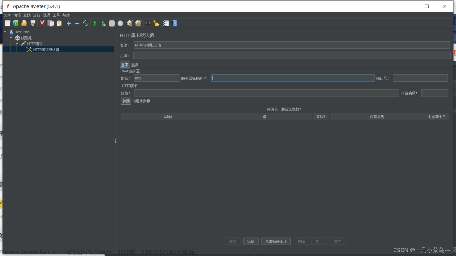Open the 查找 menu
The image size is (456, 256).
click(27, 15)
